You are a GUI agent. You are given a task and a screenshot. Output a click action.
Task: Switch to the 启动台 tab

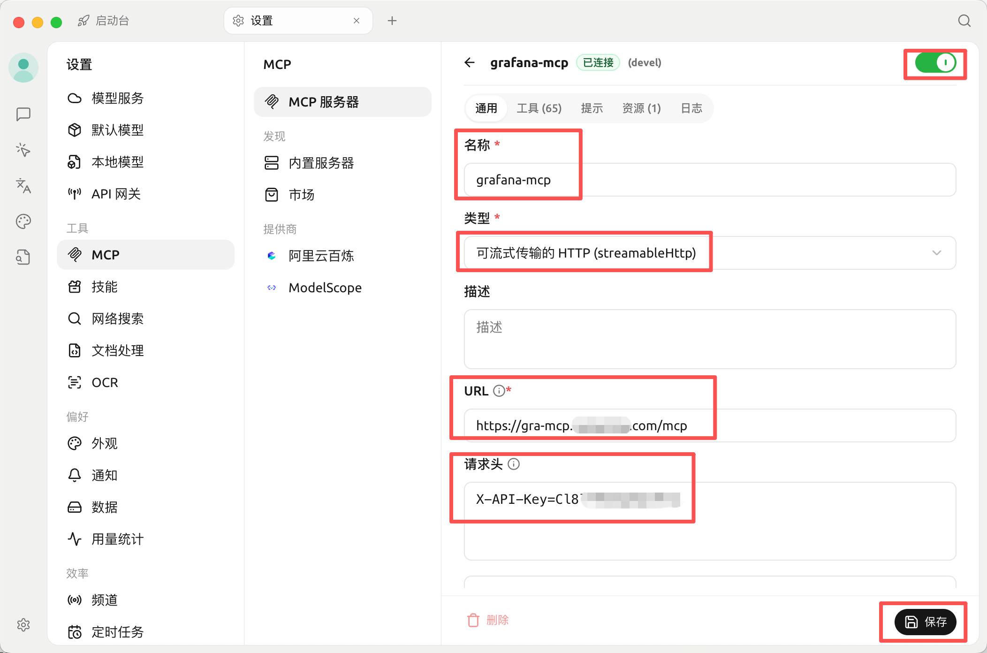click(104, 21)
